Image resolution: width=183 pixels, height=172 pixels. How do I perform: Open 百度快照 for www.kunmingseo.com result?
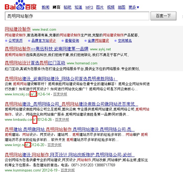click(x=67, y=170)
